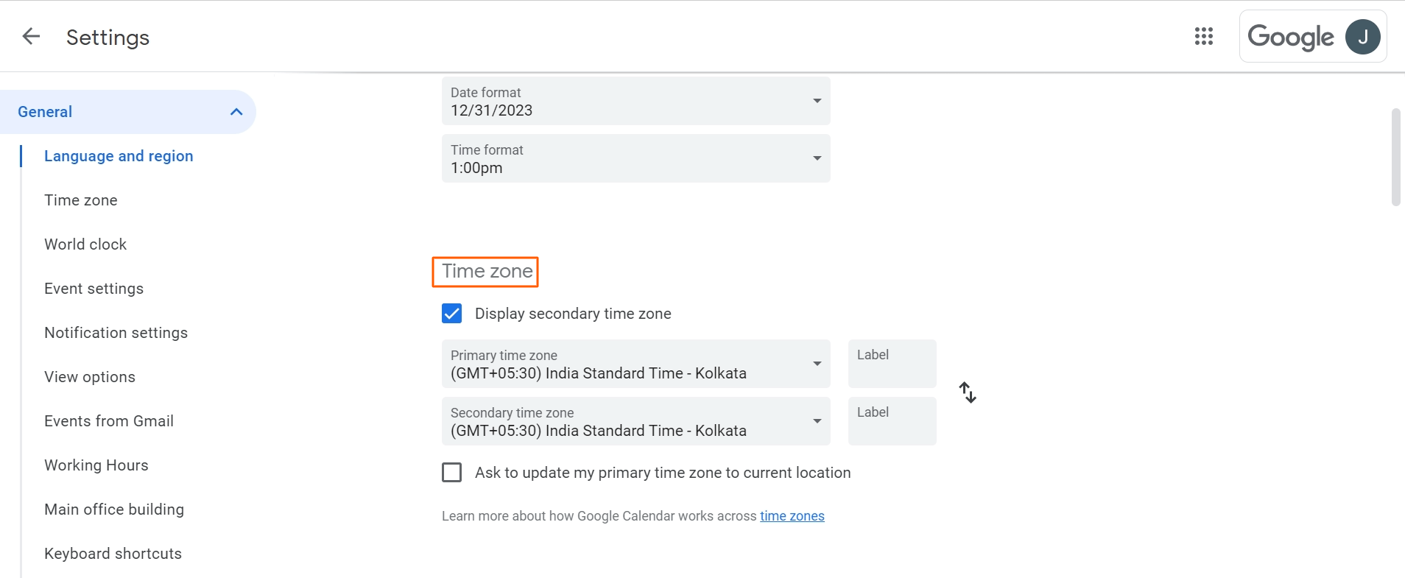
Task: Click the account avatar J
Action: pyautogui.click(x=1362, y=37)
